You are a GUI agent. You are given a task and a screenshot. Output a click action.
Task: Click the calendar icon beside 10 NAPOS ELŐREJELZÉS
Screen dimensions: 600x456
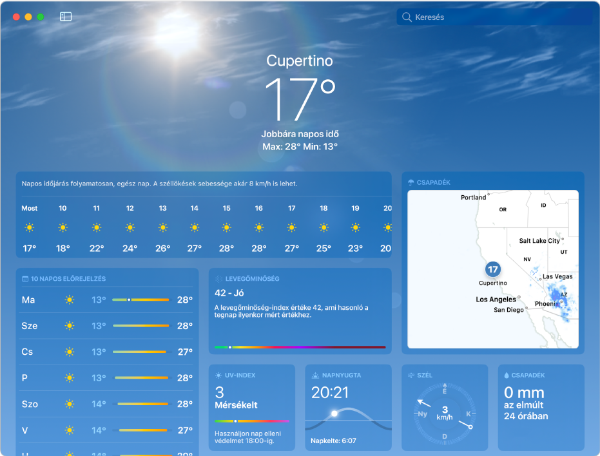[25, 279]
